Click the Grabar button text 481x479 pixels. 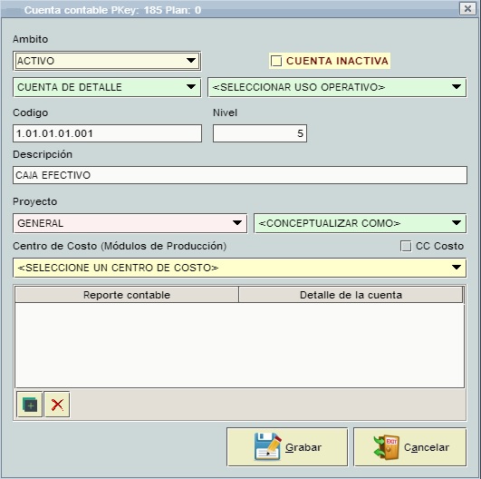303,447
